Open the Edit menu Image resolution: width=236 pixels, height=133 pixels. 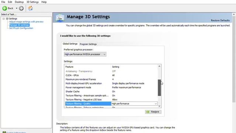(x=10, y=2)
